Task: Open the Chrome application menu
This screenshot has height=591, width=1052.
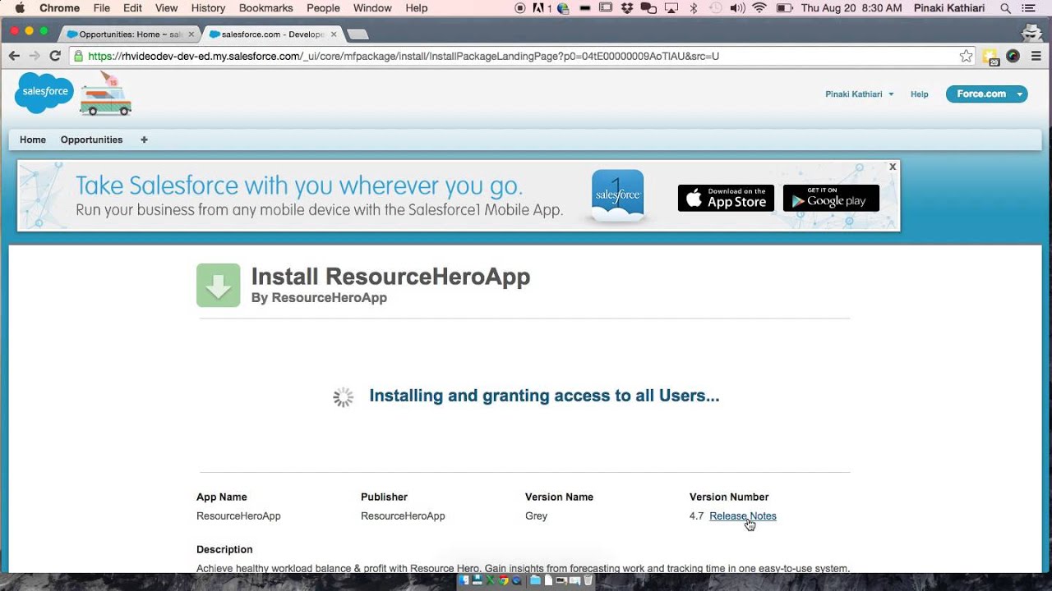Action: click(60, 8)
